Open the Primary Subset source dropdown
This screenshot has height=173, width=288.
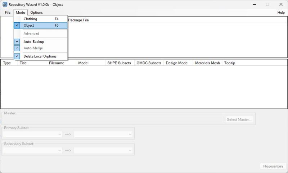click(x=32, y=135)
